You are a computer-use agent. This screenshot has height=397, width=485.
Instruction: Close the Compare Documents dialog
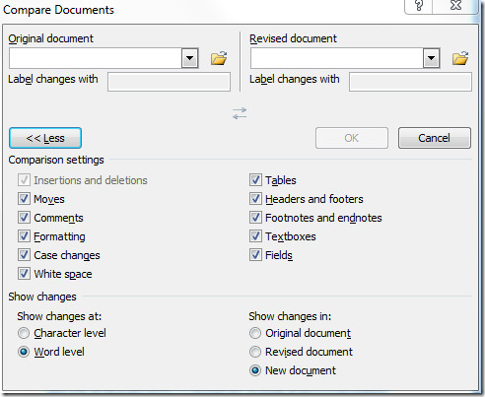click(x=455, y=6)
